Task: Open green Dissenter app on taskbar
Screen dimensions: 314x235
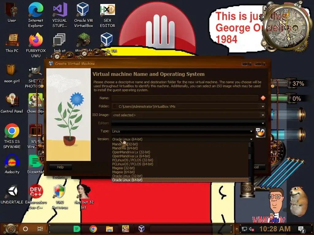Action: (x=77, y=229)
